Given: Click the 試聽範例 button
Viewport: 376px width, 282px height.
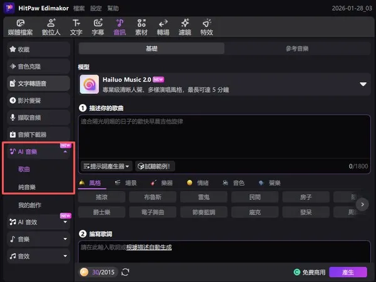Looking at the screenshot, I should [155, 166].
